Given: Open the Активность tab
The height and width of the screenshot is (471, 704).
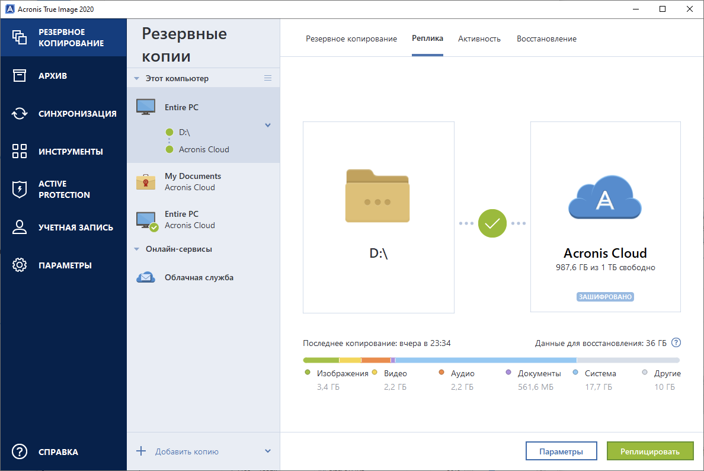Looking at the screenshot, I should click(x=479, y=39).
